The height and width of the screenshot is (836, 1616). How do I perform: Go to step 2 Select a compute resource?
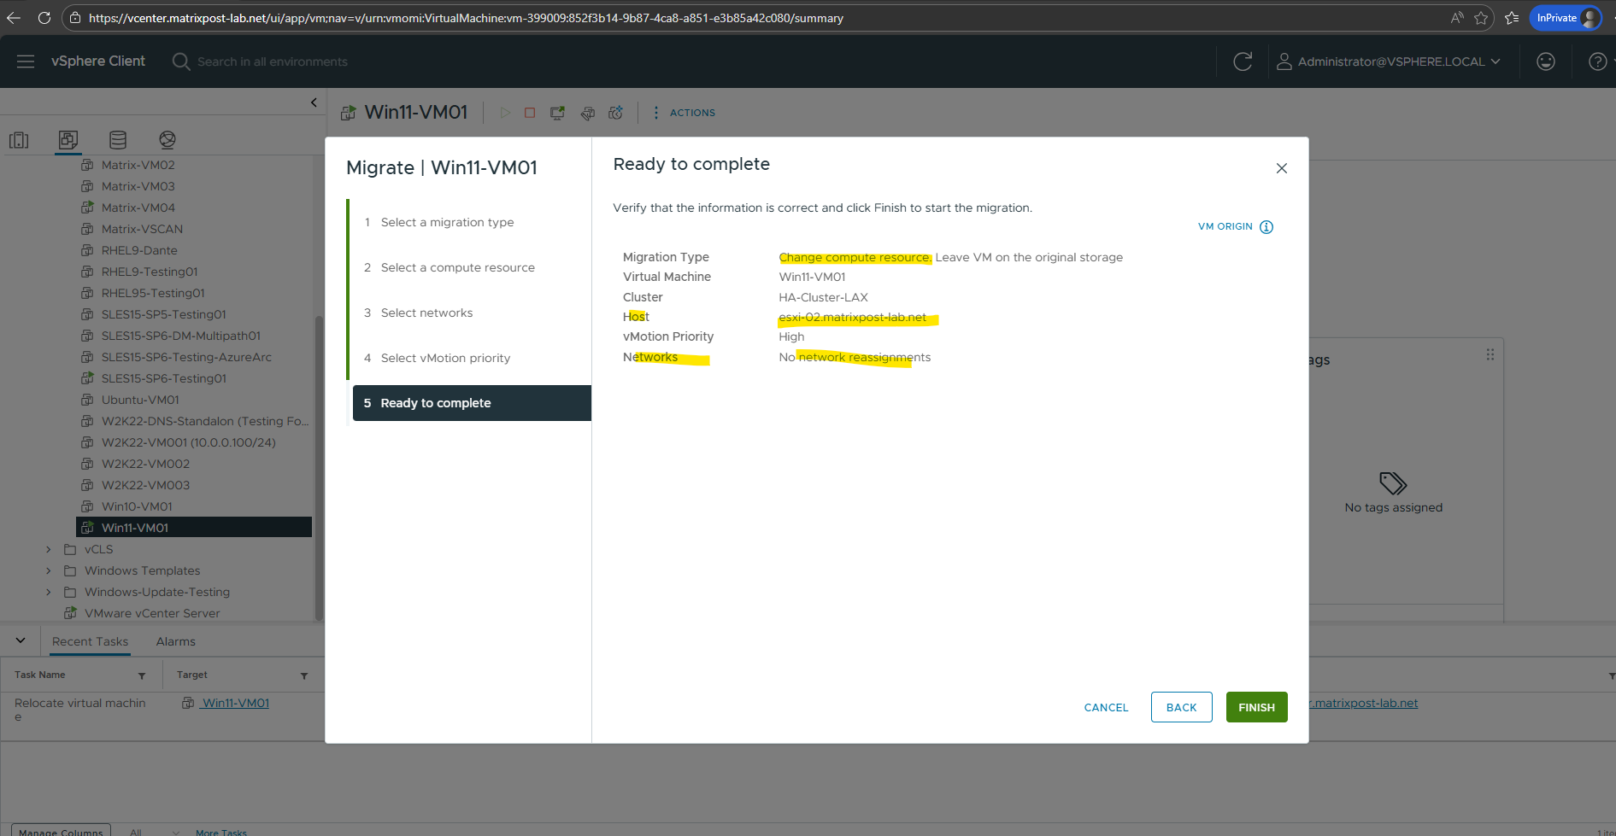[457, 267]
